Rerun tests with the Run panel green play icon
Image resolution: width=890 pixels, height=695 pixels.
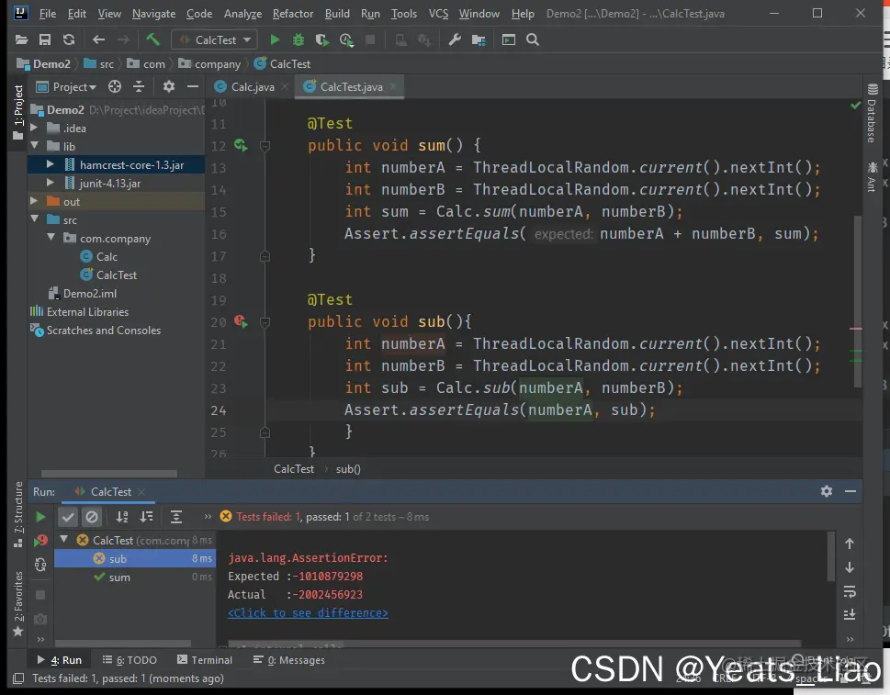(x=40, y=517)
